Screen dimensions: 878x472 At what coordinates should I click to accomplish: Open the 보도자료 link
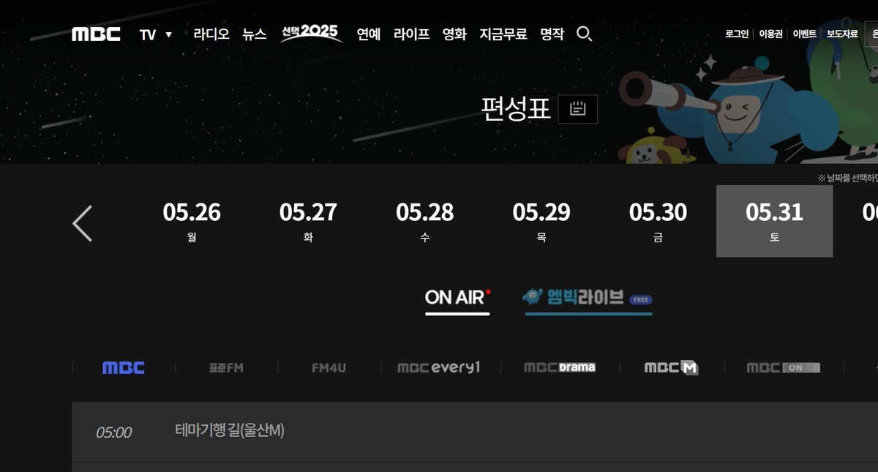842,34
